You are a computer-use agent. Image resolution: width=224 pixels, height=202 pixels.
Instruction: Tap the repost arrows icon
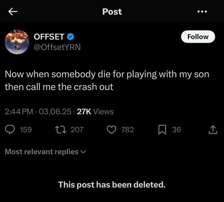click(62, 130)
